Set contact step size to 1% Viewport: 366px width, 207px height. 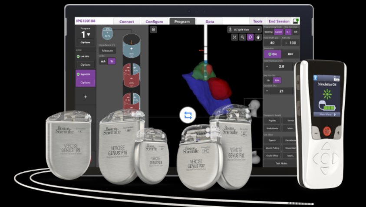268,80
